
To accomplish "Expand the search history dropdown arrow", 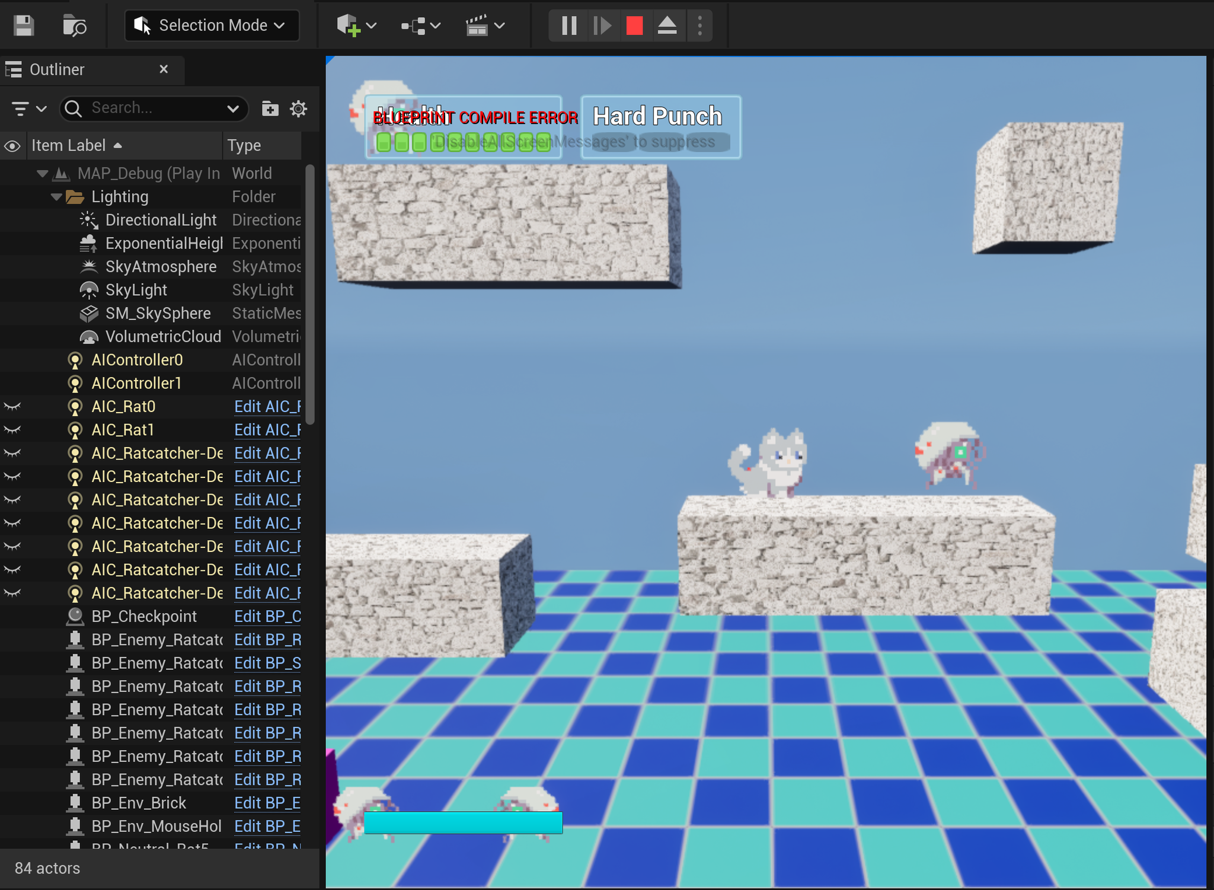I will coord(233,109).
